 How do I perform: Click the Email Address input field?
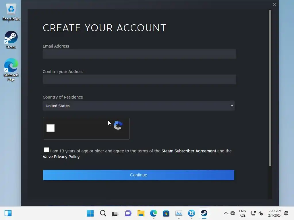(139, 54)
